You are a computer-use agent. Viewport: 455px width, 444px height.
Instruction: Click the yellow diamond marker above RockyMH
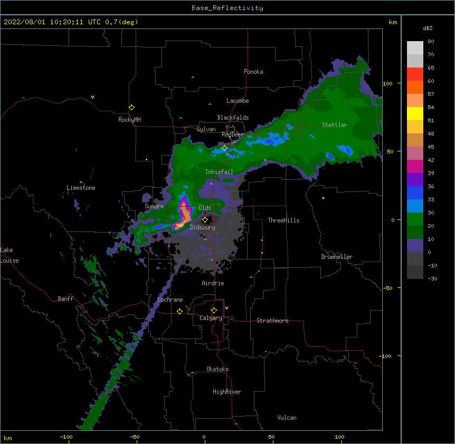[x=132, y=108]
